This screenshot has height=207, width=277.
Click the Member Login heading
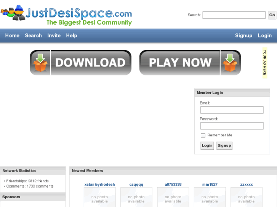click(210, 93)
